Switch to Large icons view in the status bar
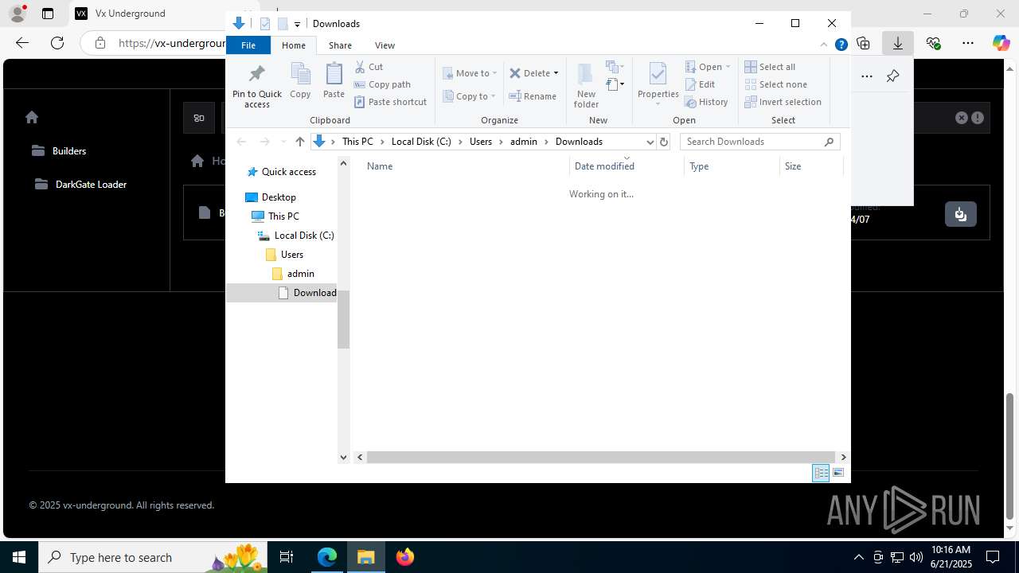The image size is (1019, 573). click(838, 473)
